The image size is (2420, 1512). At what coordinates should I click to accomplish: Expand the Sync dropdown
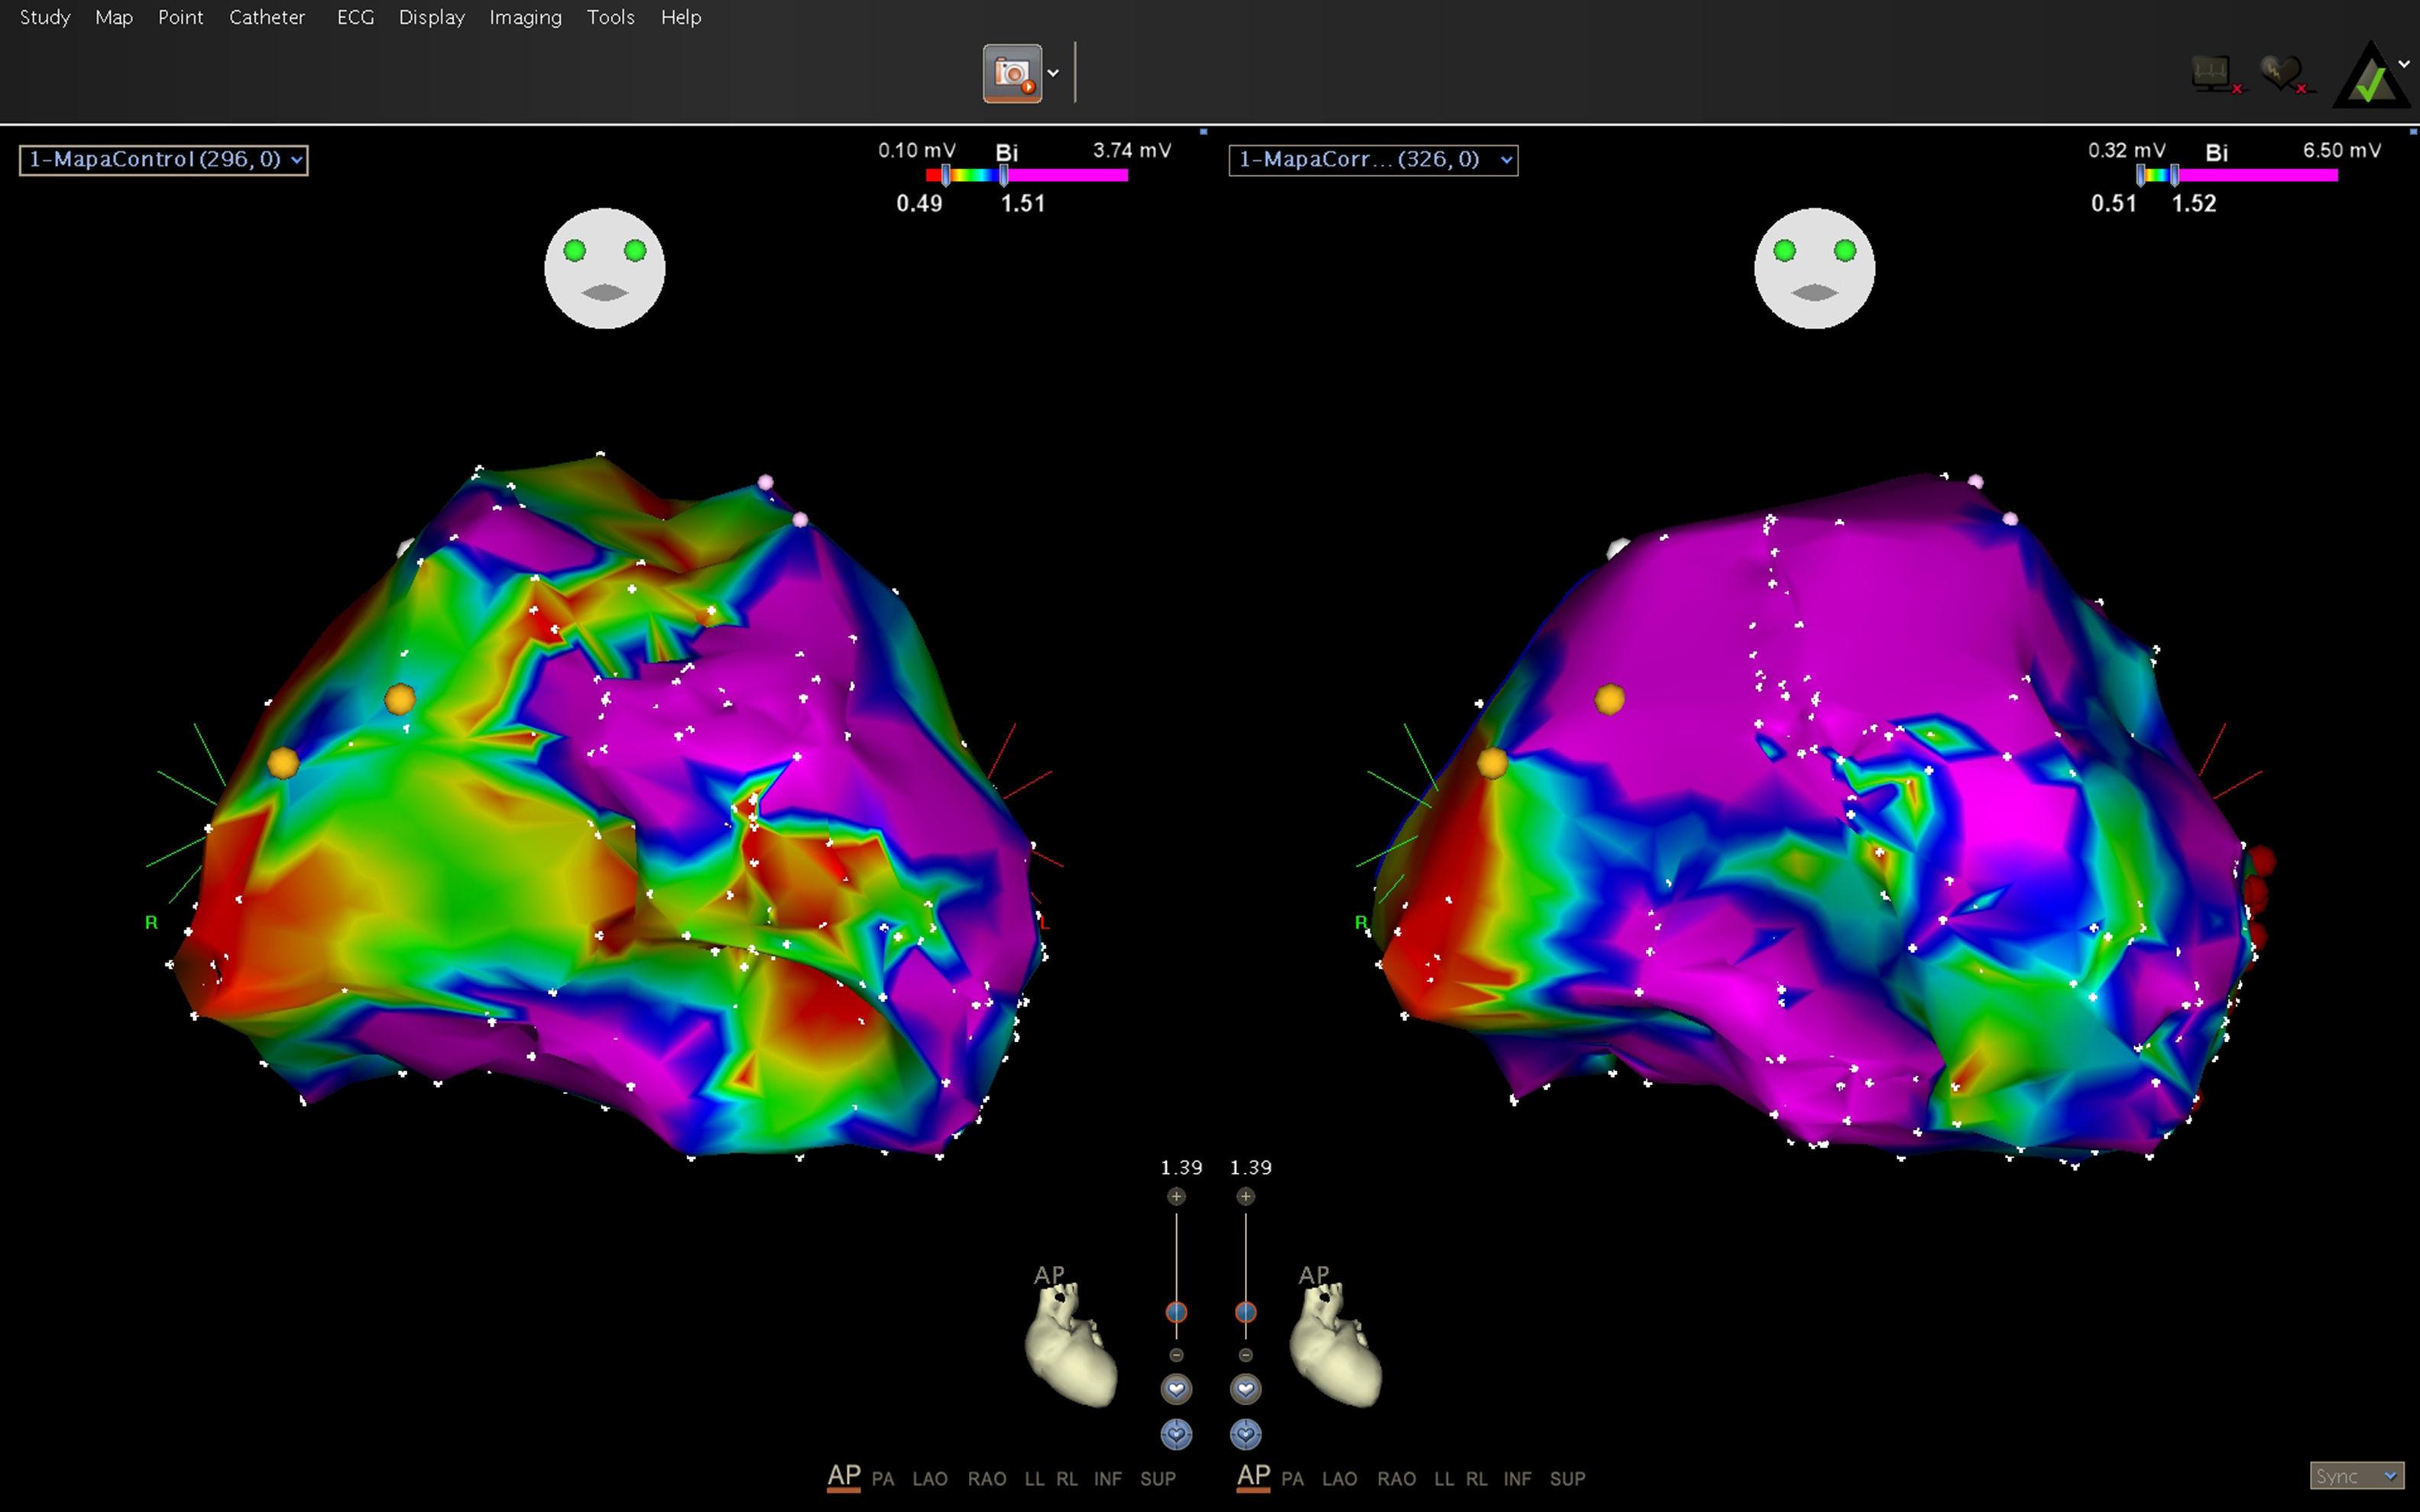click(x=2357, y=1476)
